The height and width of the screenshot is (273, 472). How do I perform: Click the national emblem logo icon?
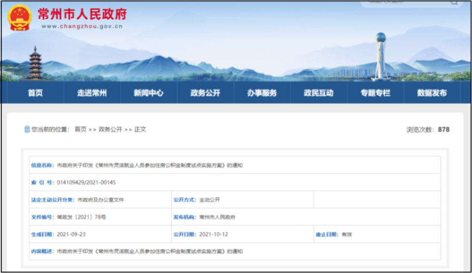pyautogui.click(x=20, y=18)
